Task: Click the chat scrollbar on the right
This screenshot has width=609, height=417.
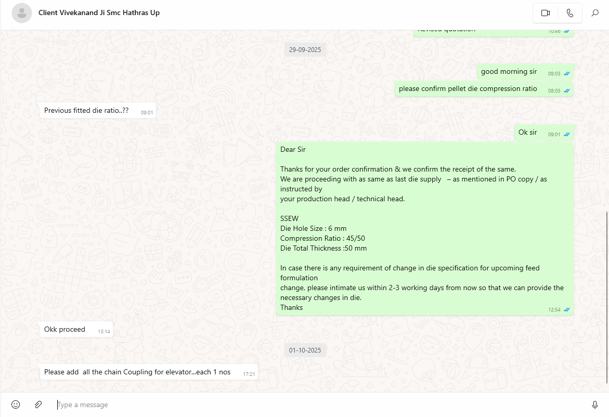Action: pyautogui.click(x=606, y=297)
